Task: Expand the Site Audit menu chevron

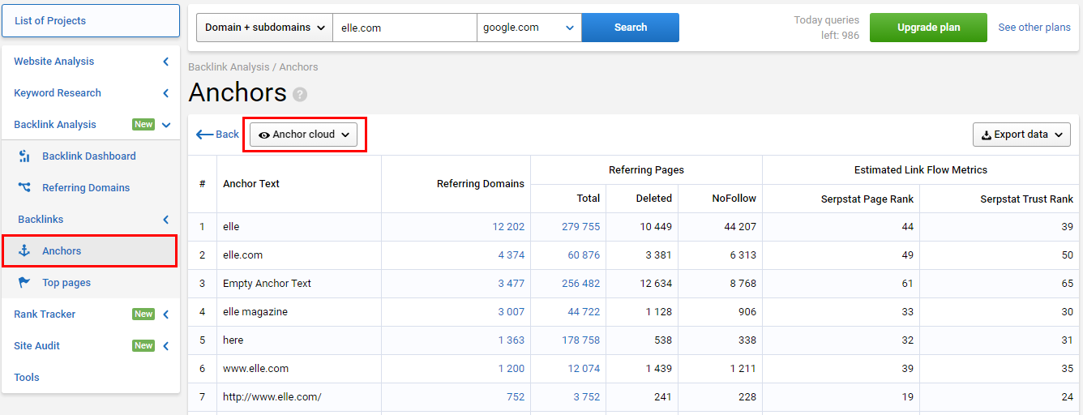Action: [166, 346]
